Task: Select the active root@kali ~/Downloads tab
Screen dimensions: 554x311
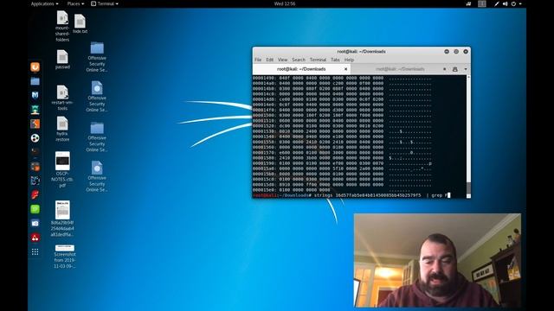Action: tap(301, 69)
